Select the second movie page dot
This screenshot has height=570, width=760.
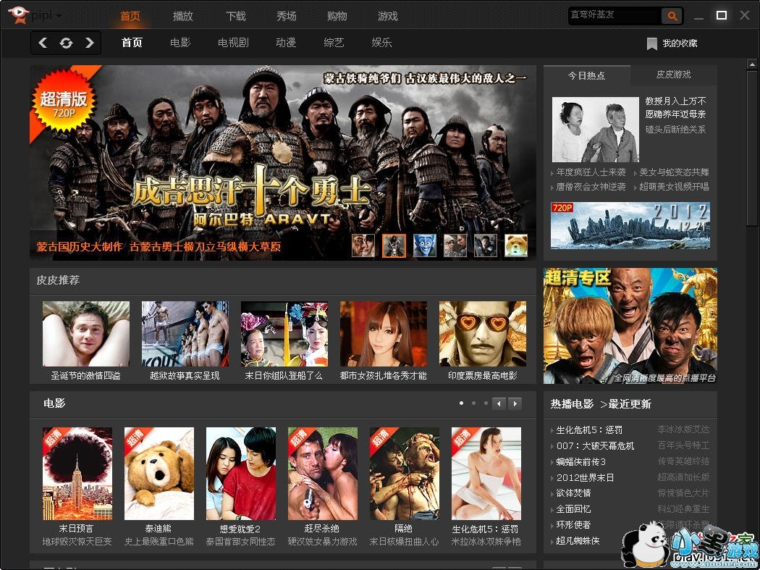click(x=473, y=403)
